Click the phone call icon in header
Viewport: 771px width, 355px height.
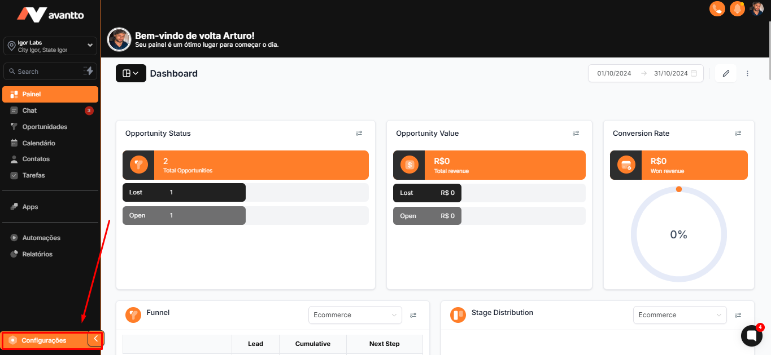[x=717, y=8]
